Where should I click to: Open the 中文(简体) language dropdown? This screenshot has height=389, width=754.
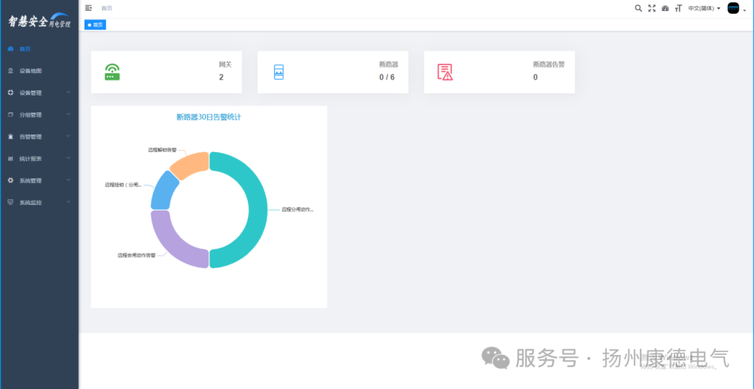[x=704, y=8]
